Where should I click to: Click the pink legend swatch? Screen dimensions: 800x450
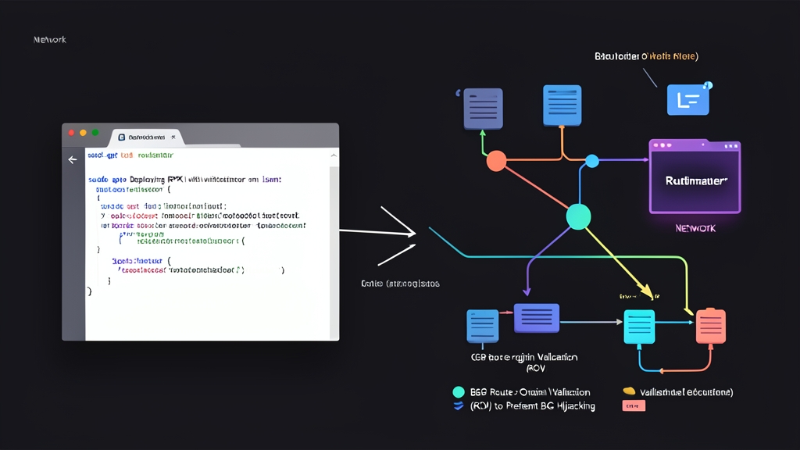634,405
